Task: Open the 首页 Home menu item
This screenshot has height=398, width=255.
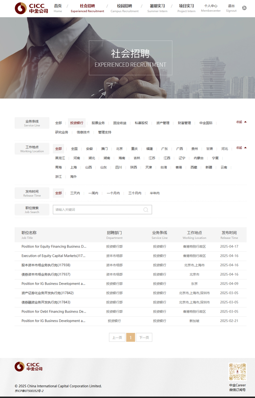Action: (x=58, y=8)
